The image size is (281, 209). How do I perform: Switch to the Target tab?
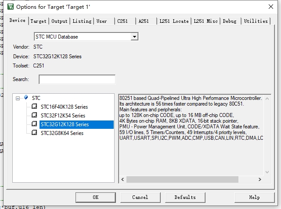tap(38, 21)
